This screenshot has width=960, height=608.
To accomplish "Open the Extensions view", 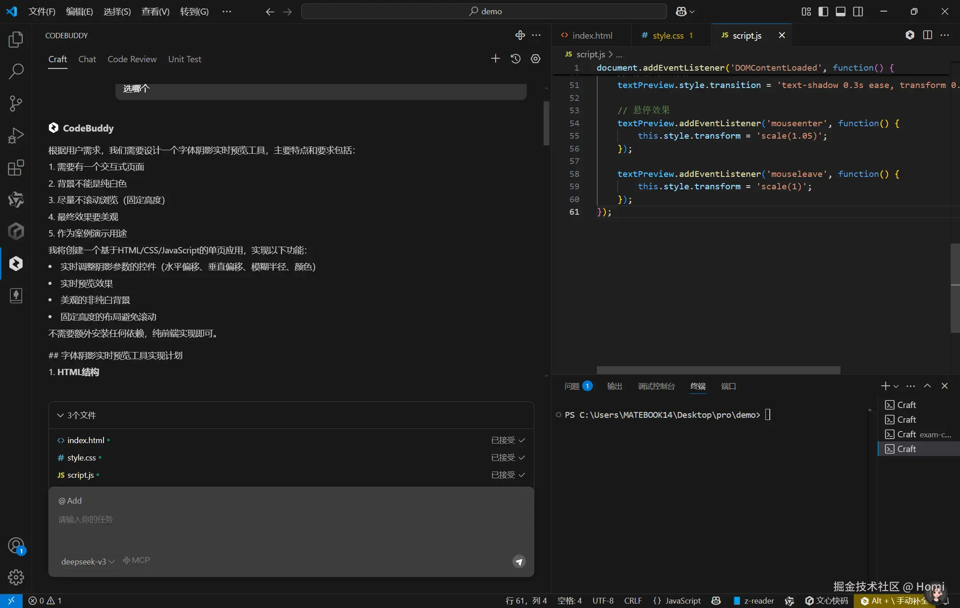I will [x=16, y=168].
